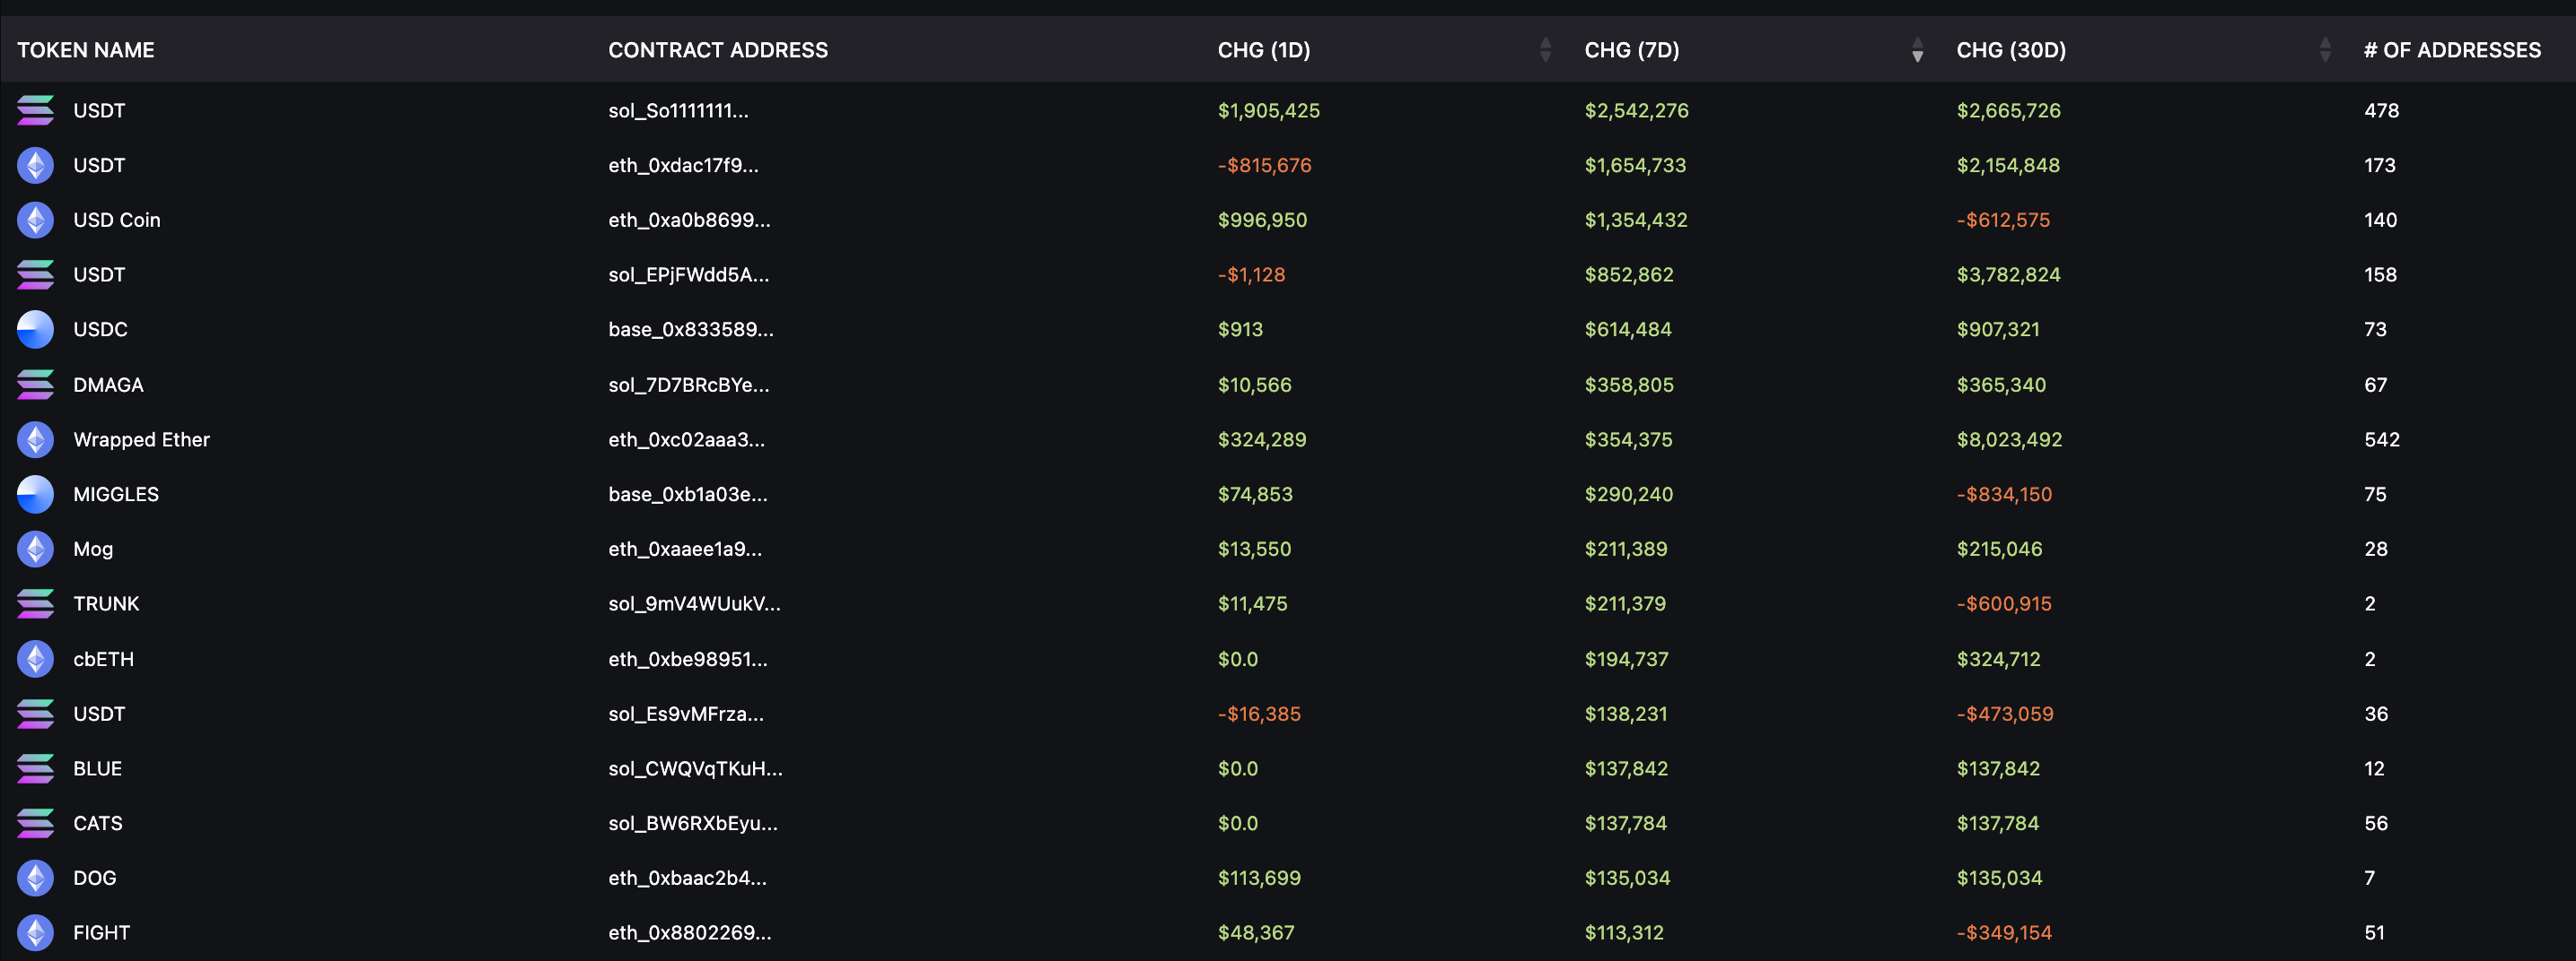The image size is (2576, 961).
Task: Select the 30D loss -$834,150
Action: coord(2004,495)
